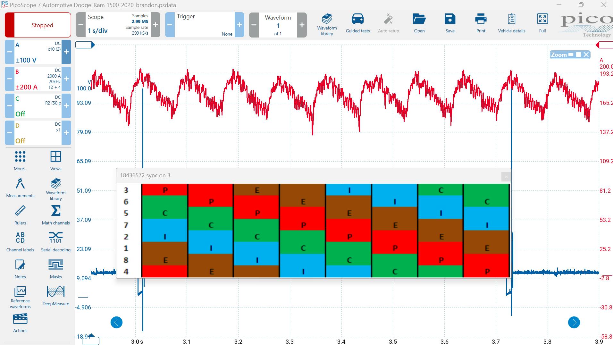
Task: Increase the Waveform number with plus stepper
Action: click(x=301, y=25)
